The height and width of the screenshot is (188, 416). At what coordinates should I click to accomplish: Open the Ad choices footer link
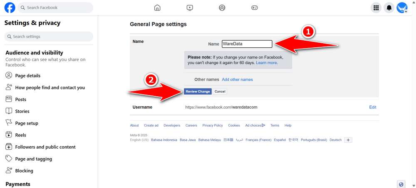tap(255, 125)
